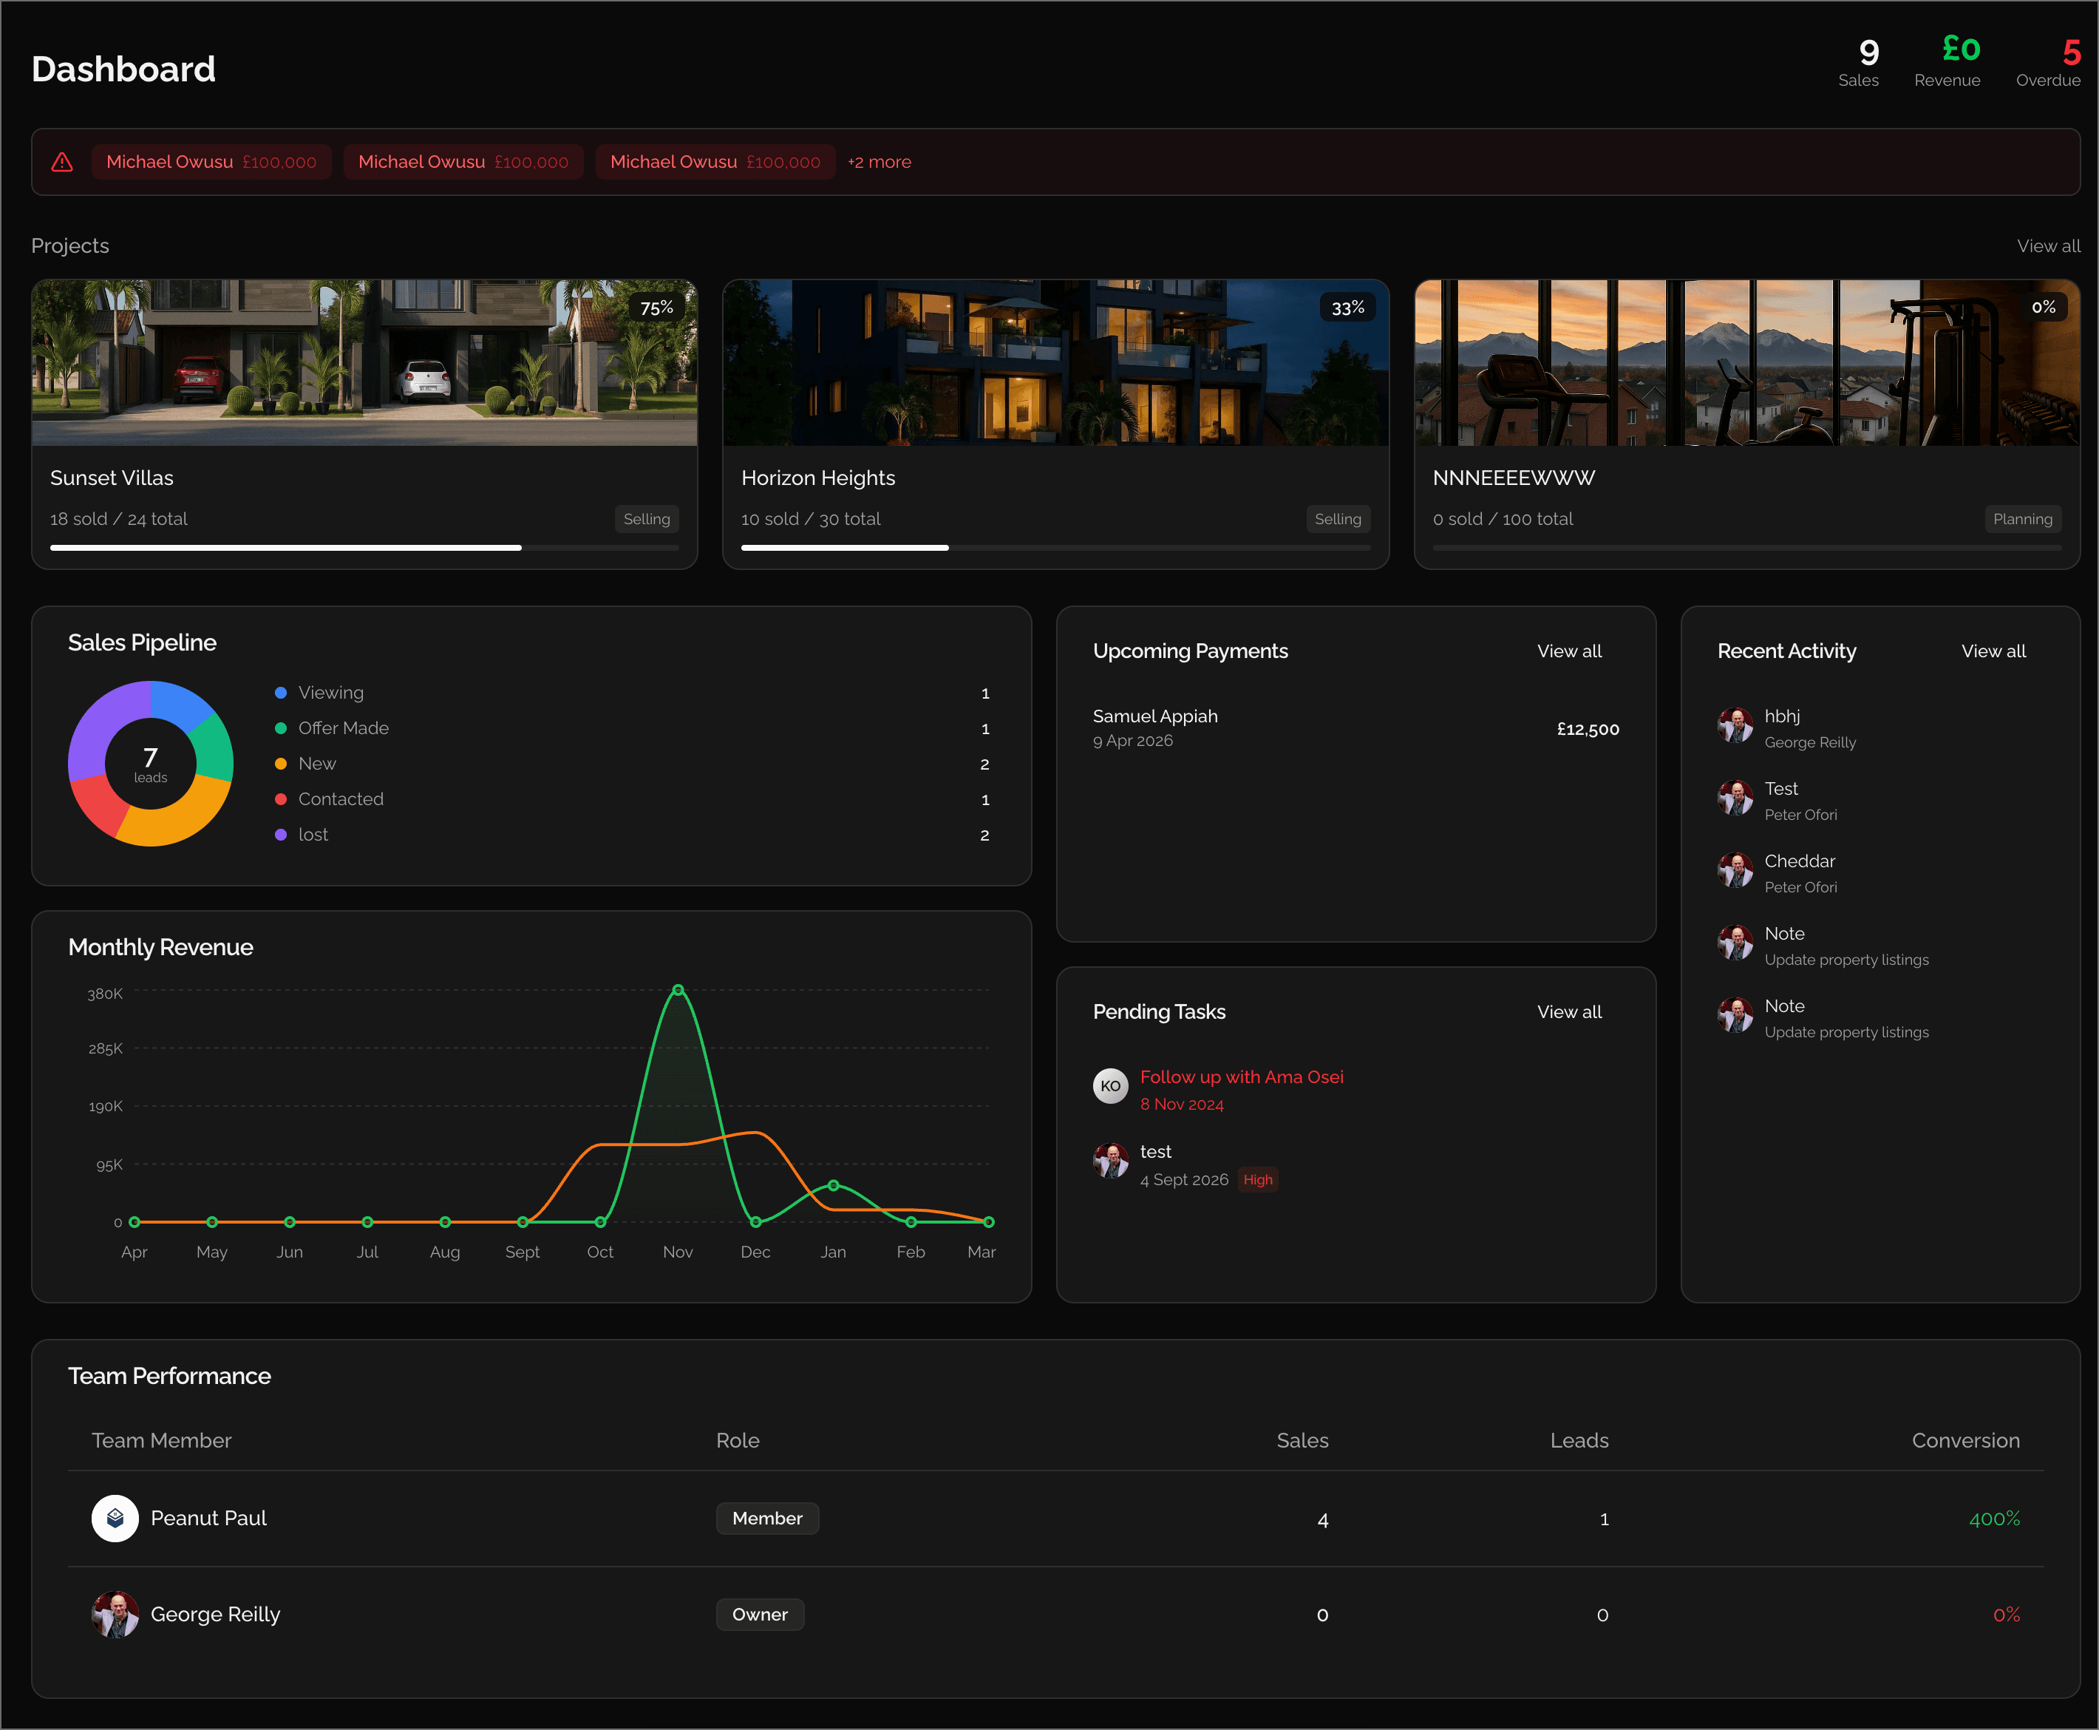Click the avatar next to the hbhj activity
Viewport: 2099px width, 1730px height.
point(1735,725)
